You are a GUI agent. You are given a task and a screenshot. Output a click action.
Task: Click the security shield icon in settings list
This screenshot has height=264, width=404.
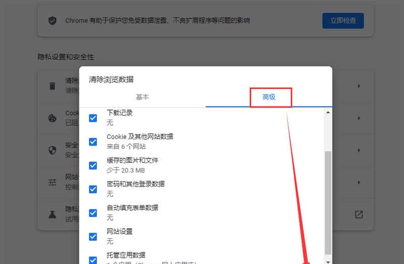pyautogui.click(x=53, y=150)
